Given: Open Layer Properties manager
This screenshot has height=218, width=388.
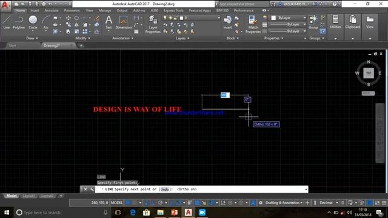Looking at the screenshot, I should (x=153, y=24).
